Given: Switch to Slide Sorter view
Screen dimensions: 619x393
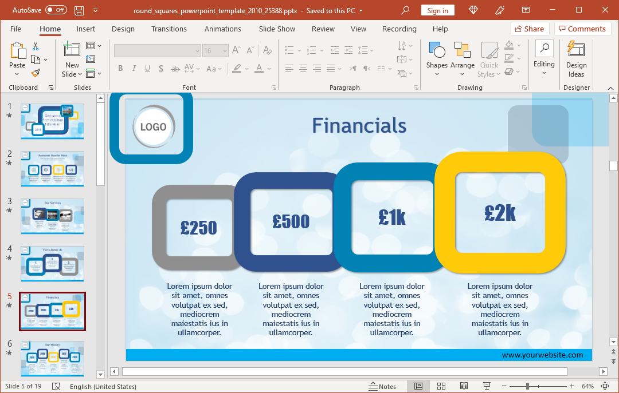Looking at the screenshot, I should [x=441, y=387].
